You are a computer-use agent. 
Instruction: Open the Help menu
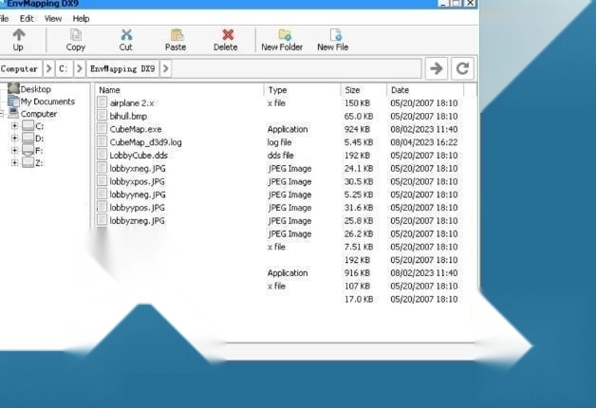[82, 18]
